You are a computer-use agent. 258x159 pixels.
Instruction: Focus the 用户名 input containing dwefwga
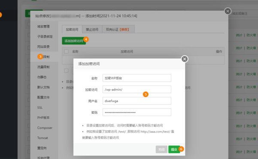point(137,101)
